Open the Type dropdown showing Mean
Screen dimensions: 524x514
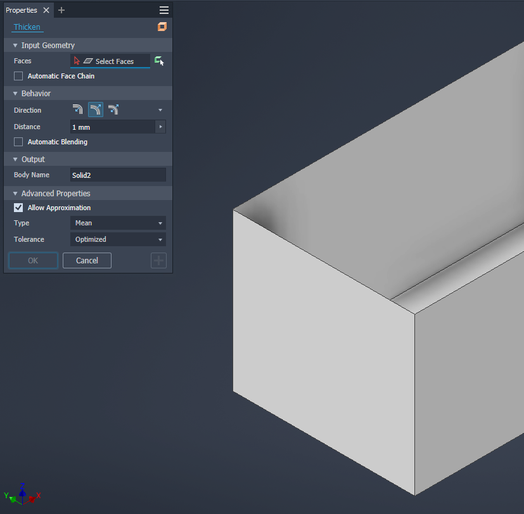117,223
